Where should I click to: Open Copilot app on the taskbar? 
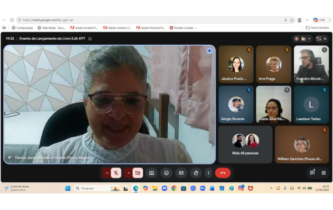click(x=145, y=188)
